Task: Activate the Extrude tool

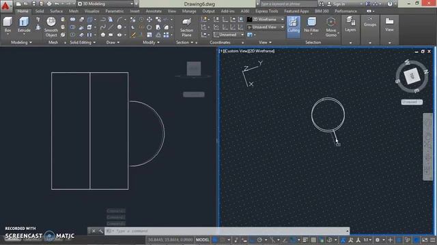Action: click(x=24, y=25)
